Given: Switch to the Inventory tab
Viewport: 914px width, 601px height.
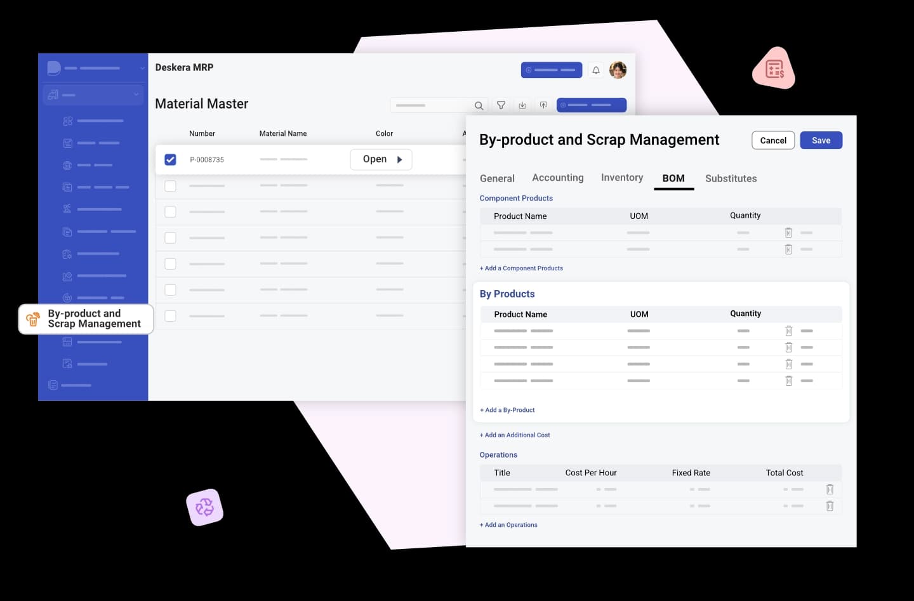Looking at the screenshot, I should click(x=621, y=178).
